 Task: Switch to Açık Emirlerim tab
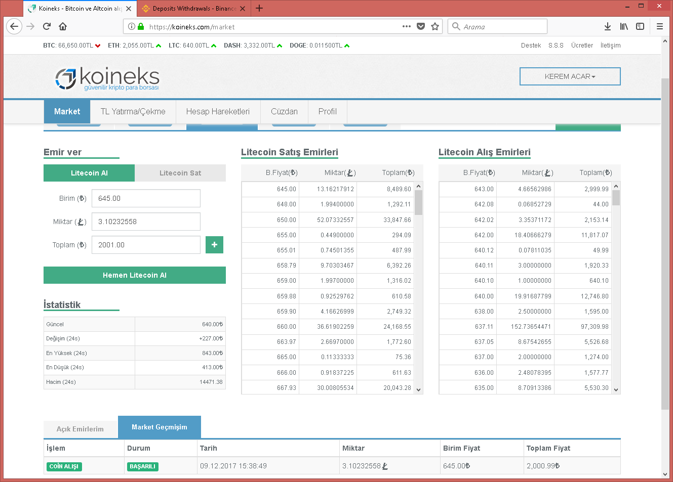(x=80, y=429)
